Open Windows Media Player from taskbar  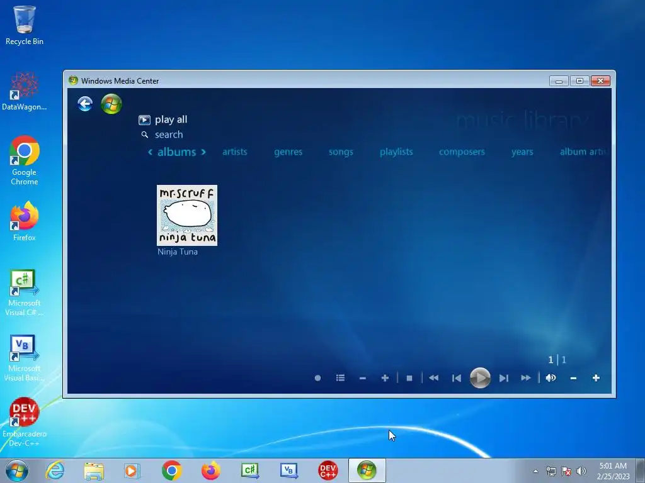(x=132, y=470)
